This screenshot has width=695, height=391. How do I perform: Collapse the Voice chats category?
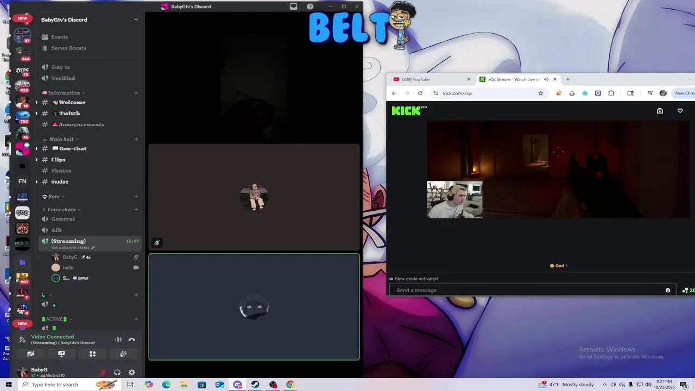pos(61,210)
